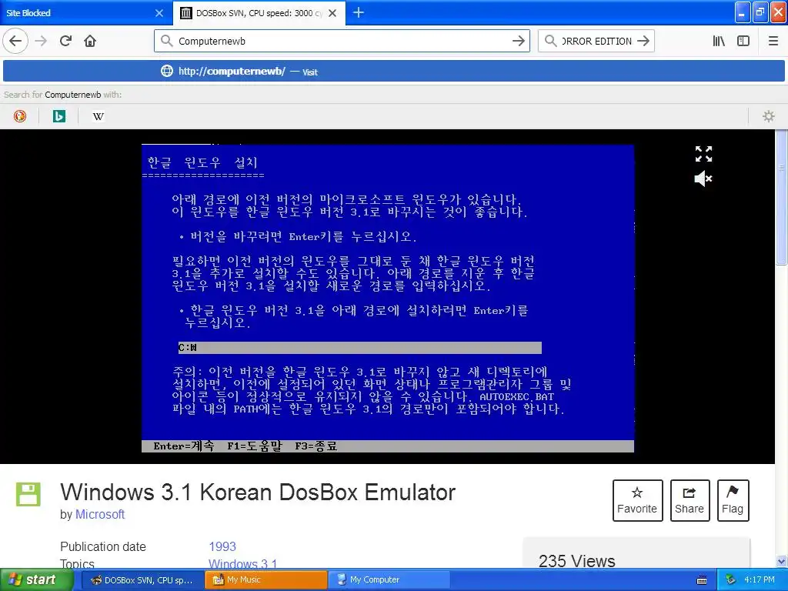
Task: Open My Computer from taskbar
Action: (390, 580)
